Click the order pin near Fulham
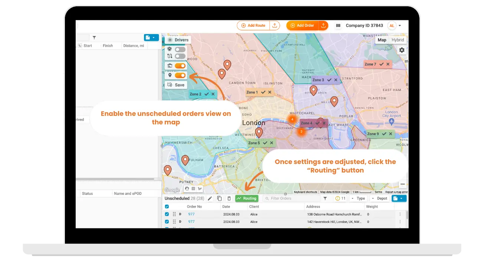Viewport: 484px width, 261px height. tap(185, 160)
